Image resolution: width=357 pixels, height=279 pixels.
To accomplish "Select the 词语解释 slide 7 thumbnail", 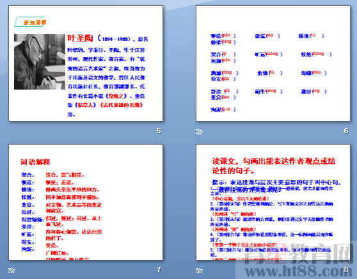I will coord(86,202).
